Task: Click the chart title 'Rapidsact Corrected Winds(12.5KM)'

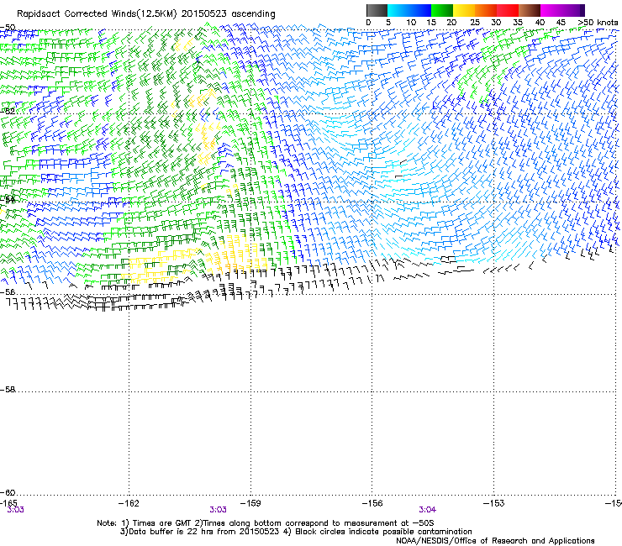Action: (x=97, y=14)
